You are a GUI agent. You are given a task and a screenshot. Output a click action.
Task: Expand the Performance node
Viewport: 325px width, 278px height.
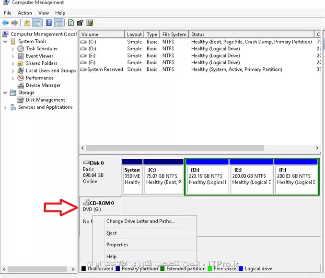tap(13, 78)
